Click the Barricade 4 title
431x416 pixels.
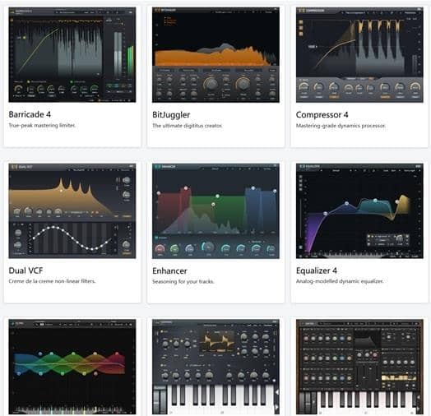(30, 114)
